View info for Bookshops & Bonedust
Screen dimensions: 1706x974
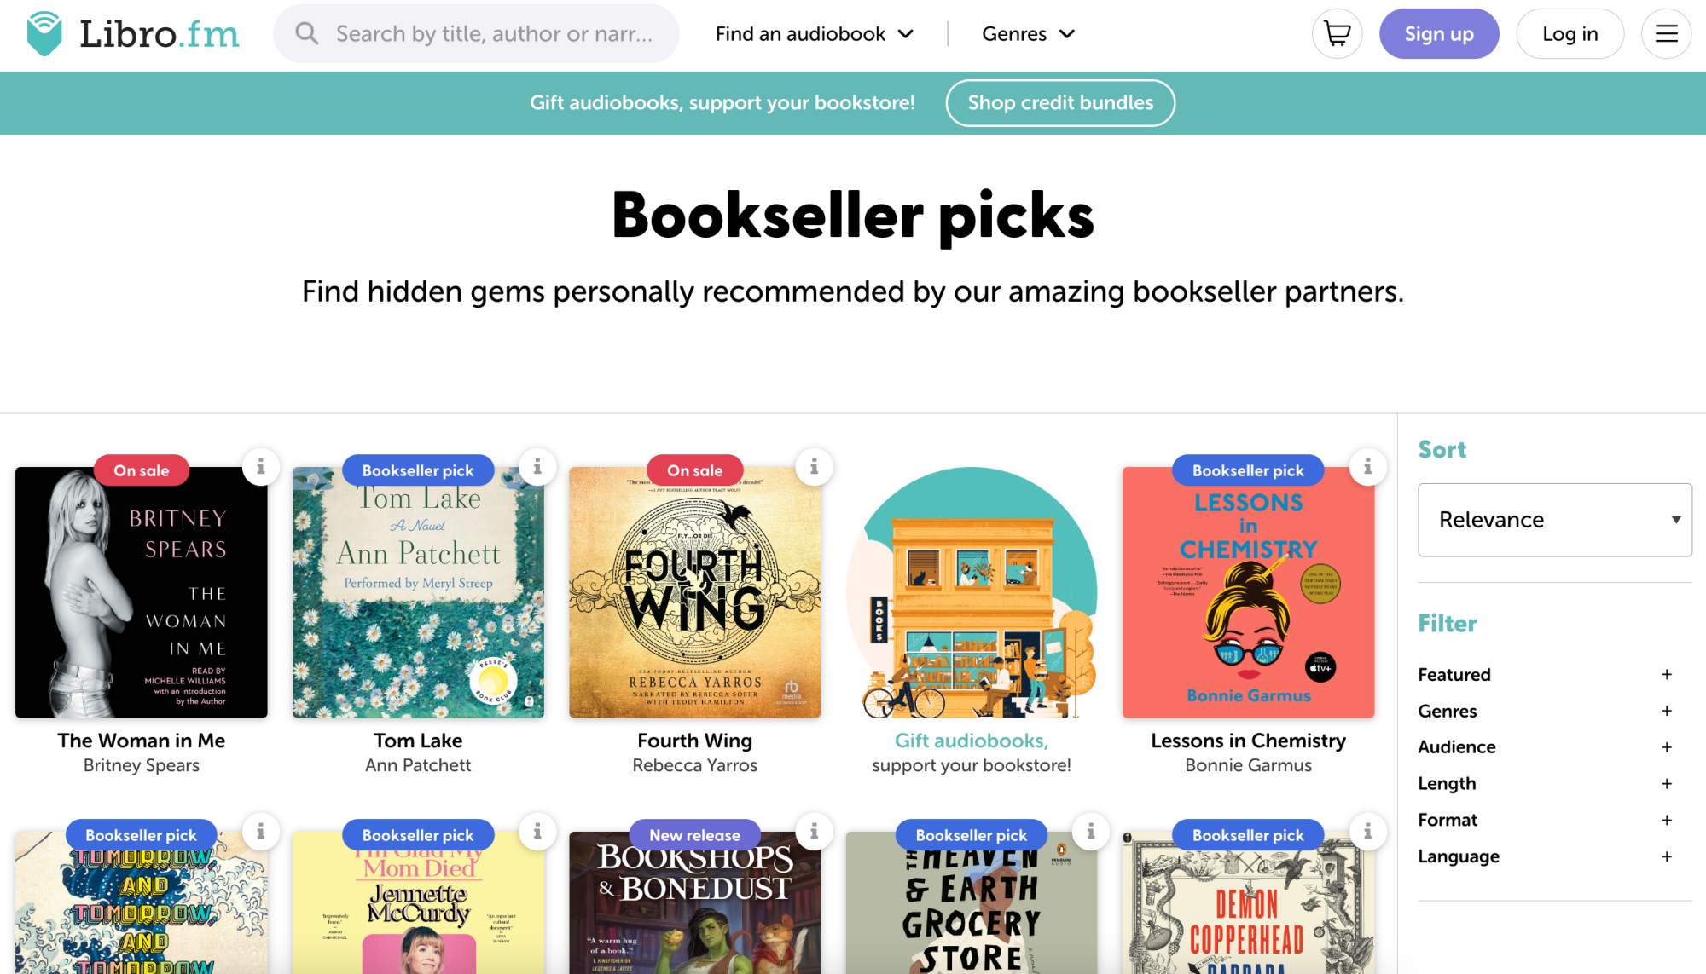coord(815,832)
